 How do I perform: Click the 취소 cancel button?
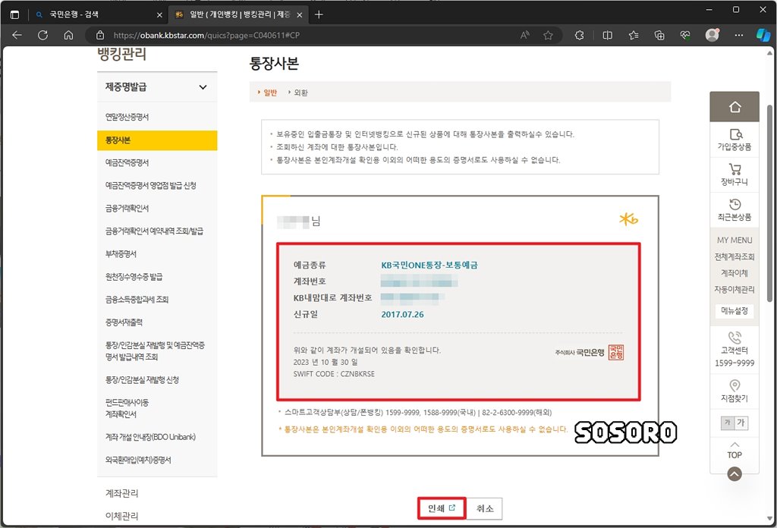[x=485, y=508]
